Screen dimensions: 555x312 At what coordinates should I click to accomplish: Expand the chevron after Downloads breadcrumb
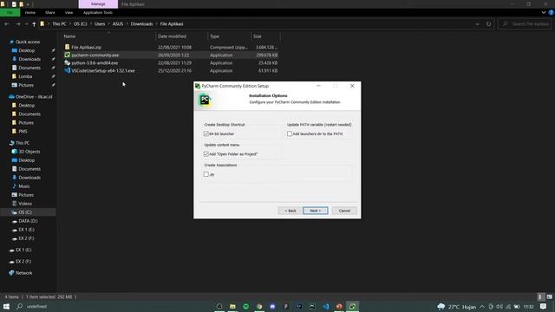(x=156, y=24)
